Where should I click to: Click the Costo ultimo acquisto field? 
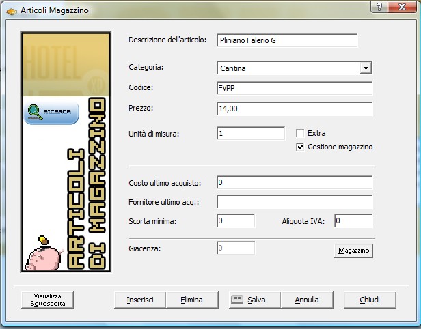295,183
